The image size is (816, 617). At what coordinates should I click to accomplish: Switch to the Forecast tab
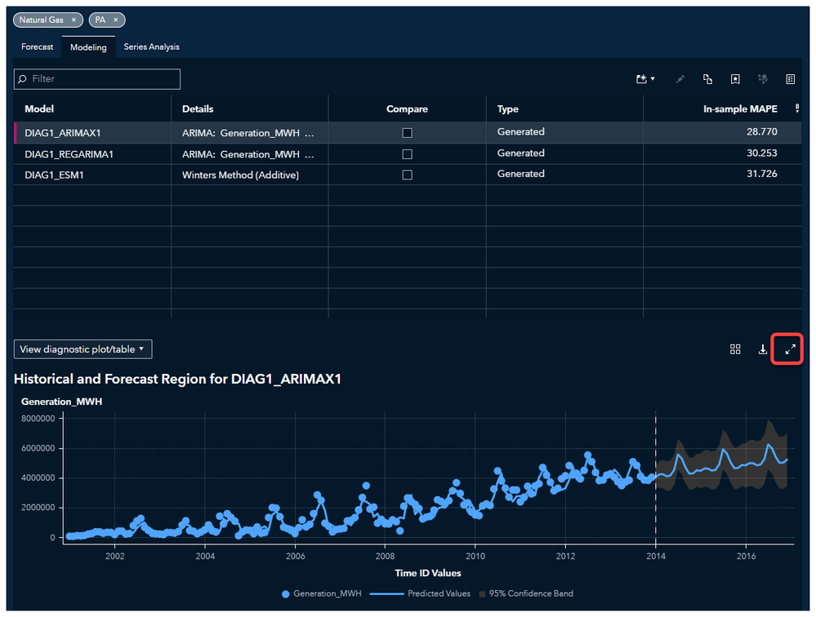pyautogui.click(x=38, y=47)
